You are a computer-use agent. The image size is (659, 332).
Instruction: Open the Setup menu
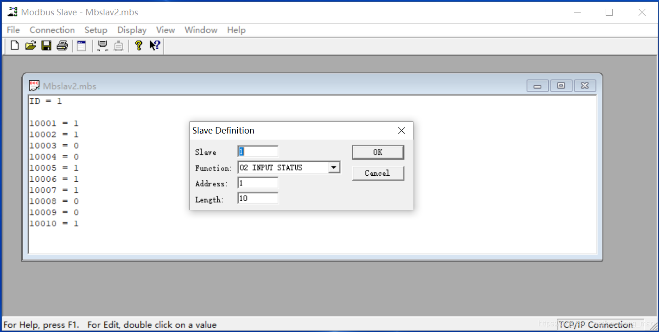click(x=96, y=30)
